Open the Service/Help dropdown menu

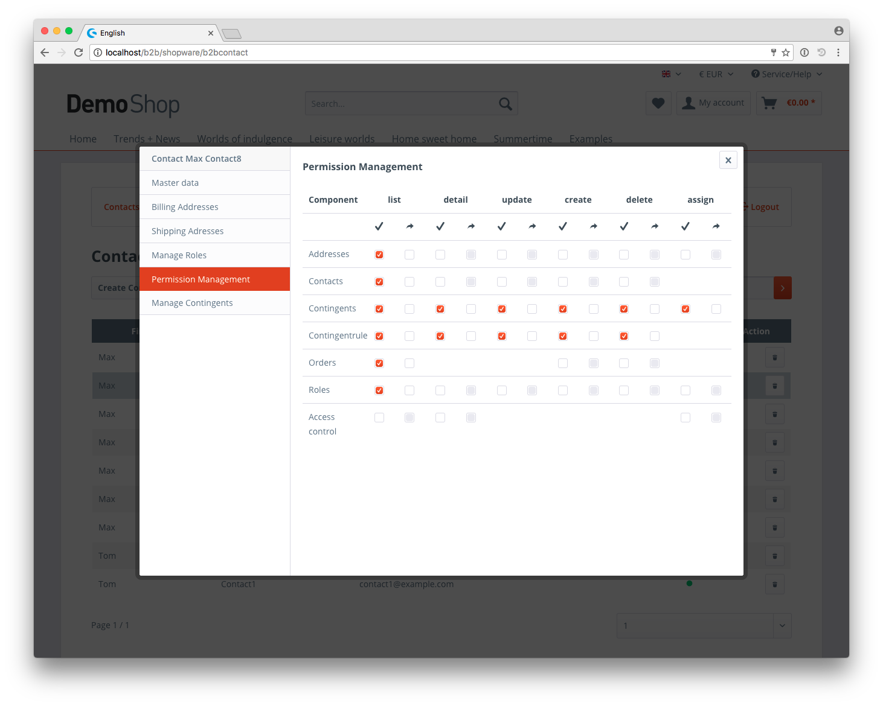[786, 74]
